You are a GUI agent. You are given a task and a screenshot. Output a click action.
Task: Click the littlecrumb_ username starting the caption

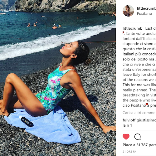(x=134, y=28)
